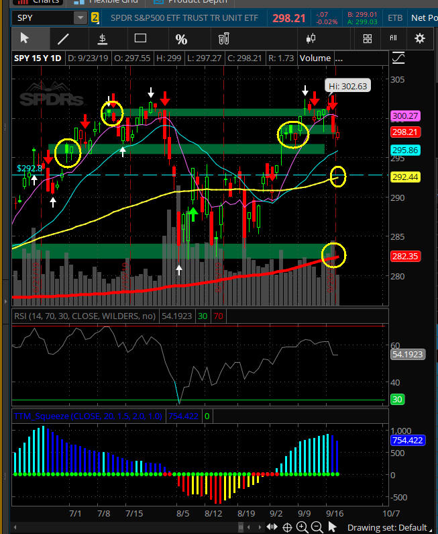Expand the ellipsis next to Volume
The width and height of the screenshot is (438, 534).
[339, 58]
